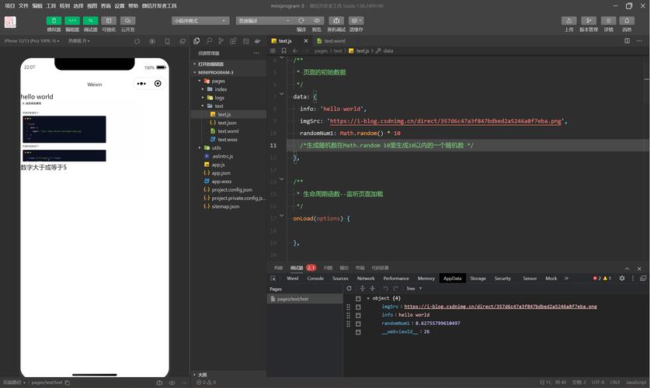Screen dimensions: 650x388
Task: Check the box beside imgSrc row
Action: tap(358, 307)
